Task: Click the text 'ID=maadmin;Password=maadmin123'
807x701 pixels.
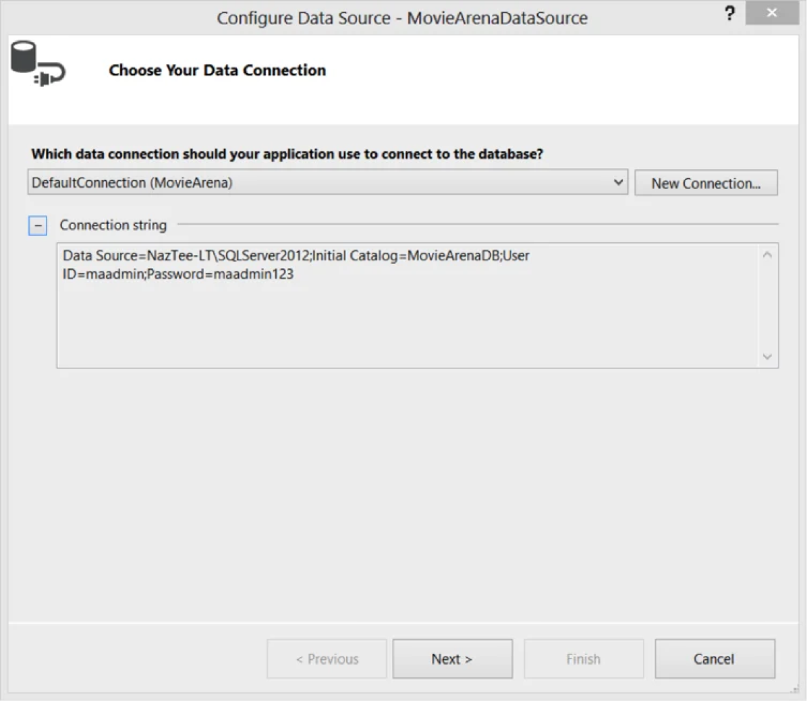Action: tap(178, 274)
